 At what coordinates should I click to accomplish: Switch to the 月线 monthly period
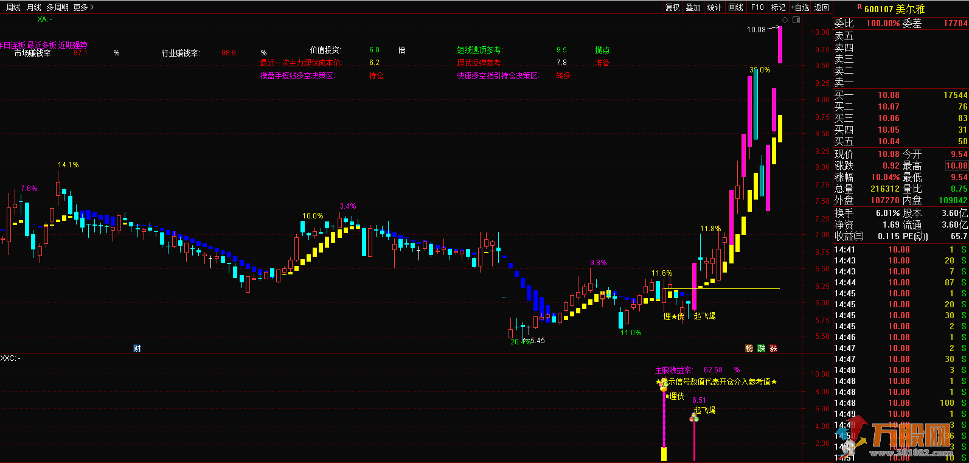(34, 7)
